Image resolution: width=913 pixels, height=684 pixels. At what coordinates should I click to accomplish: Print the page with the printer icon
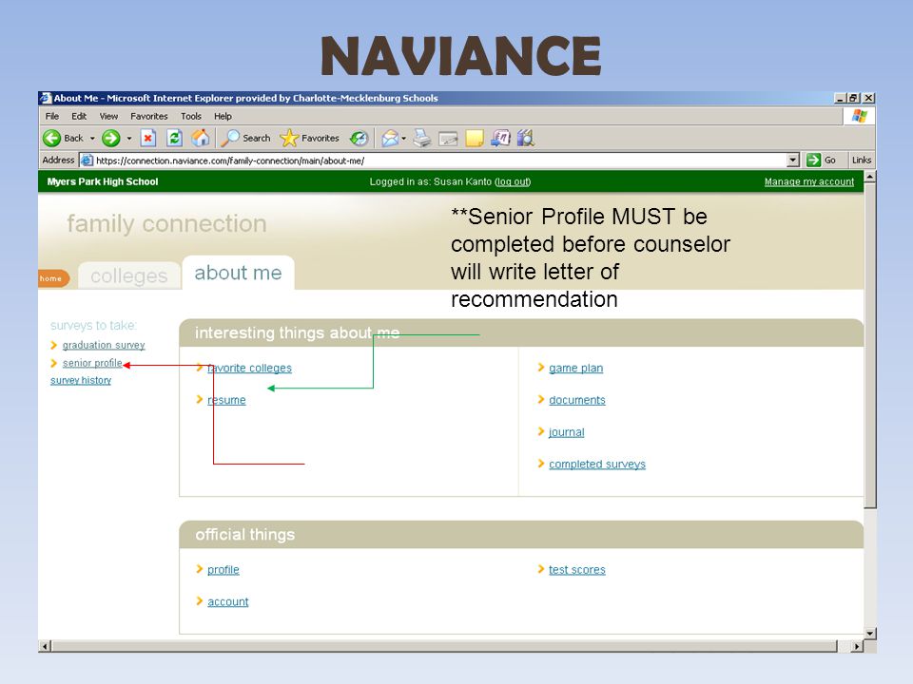pyautogui.click(x=422, y=139)
